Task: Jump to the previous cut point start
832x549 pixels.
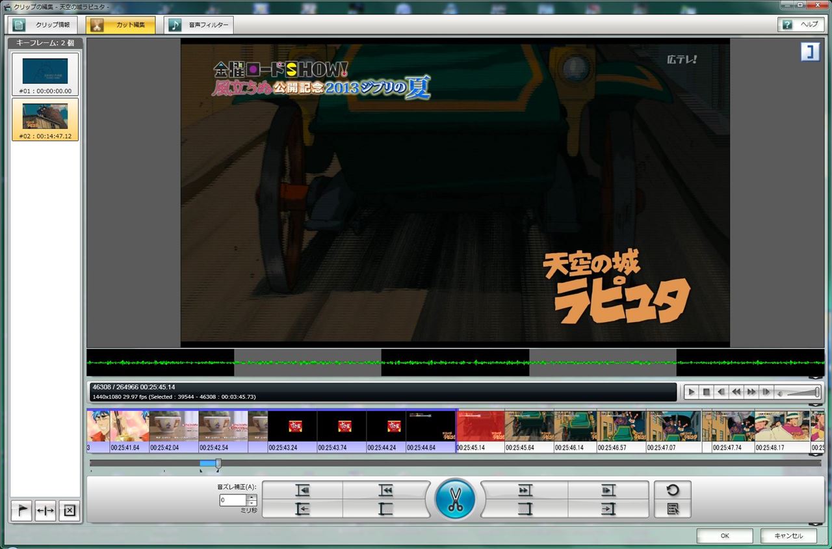Action: click(303, 490)
